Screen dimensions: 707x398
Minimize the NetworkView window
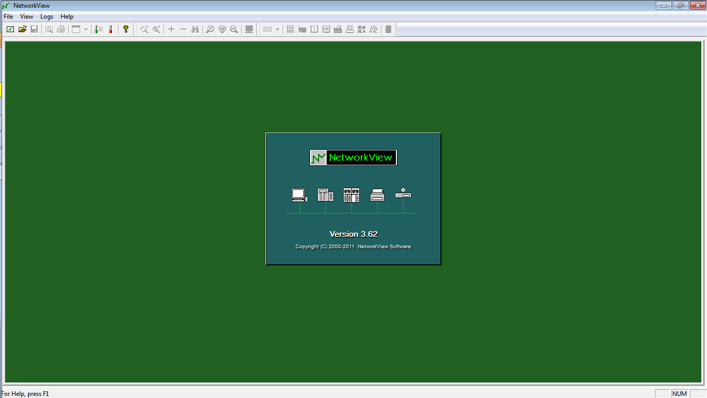pos(664,5)
